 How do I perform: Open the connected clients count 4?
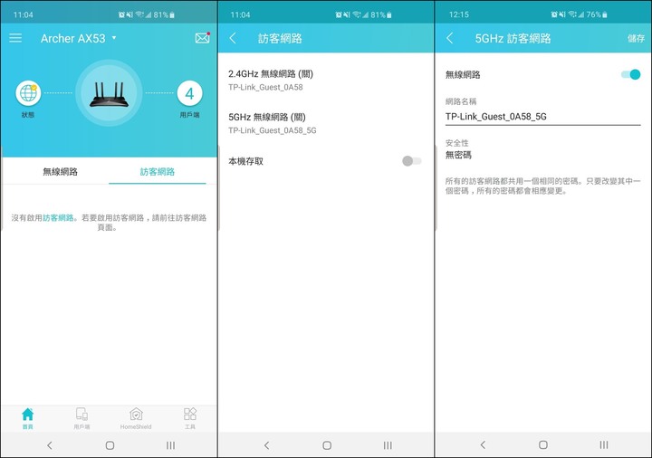click(189, 93)
